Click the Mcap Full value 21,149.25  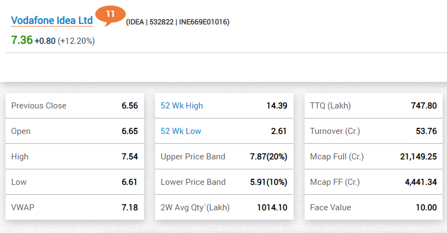(x=418, y=157)
